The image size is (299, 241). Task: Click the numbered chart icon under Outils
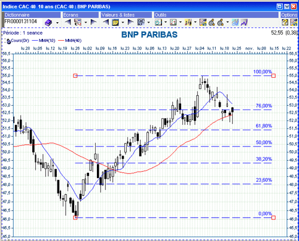point(173,22)
